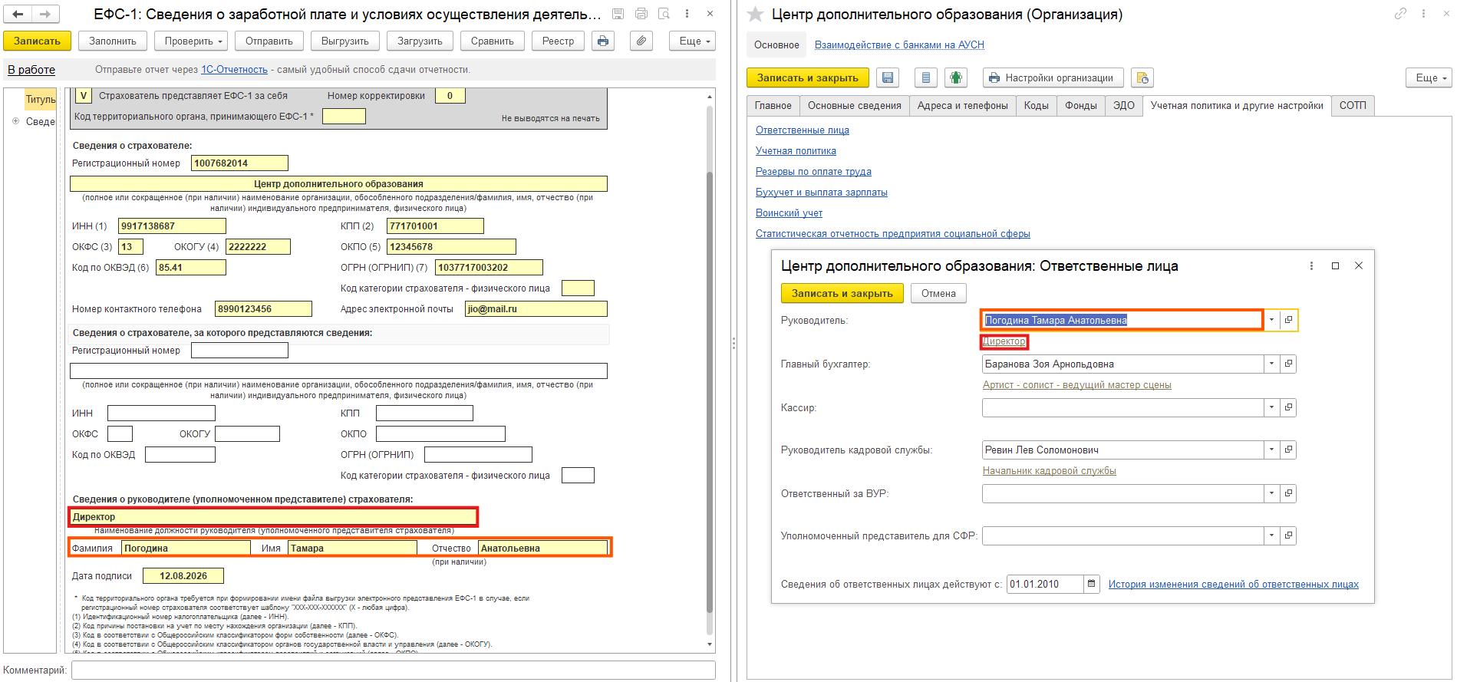Open the 1С-Отчетность link
This screenshot has width=1457, height=682.
(234, 70)
